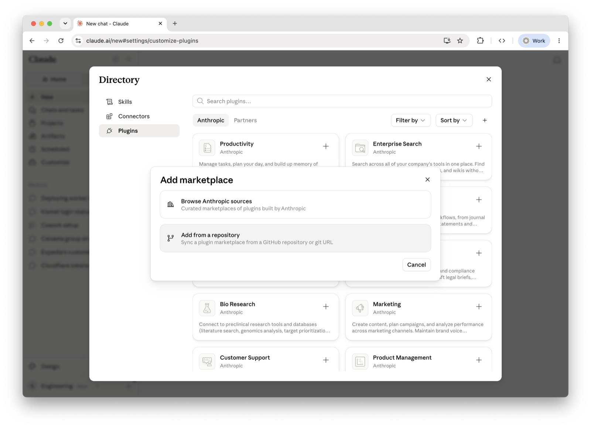
Task: Open Sort by dropdown
Action: [x=454, y=120]
